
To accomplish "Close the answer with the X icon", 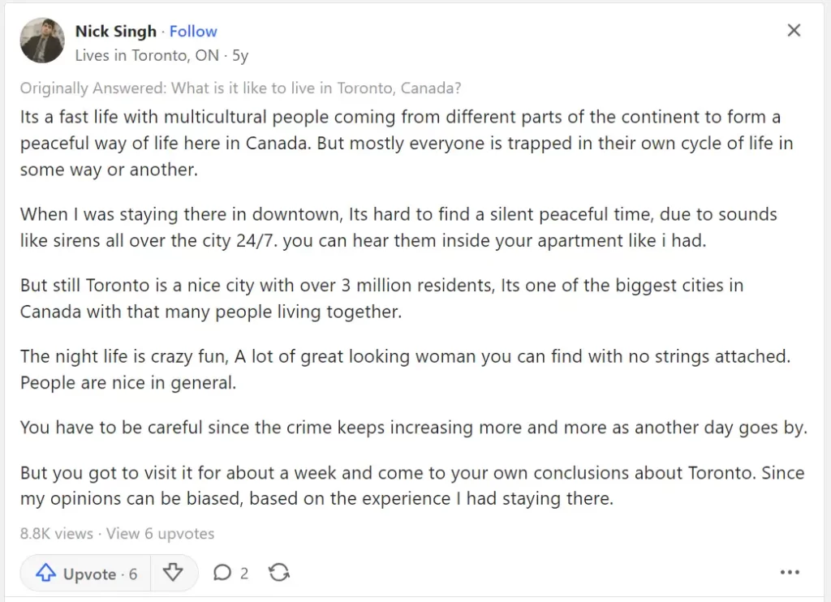I will pyautogui.click(x=794, y=30).
